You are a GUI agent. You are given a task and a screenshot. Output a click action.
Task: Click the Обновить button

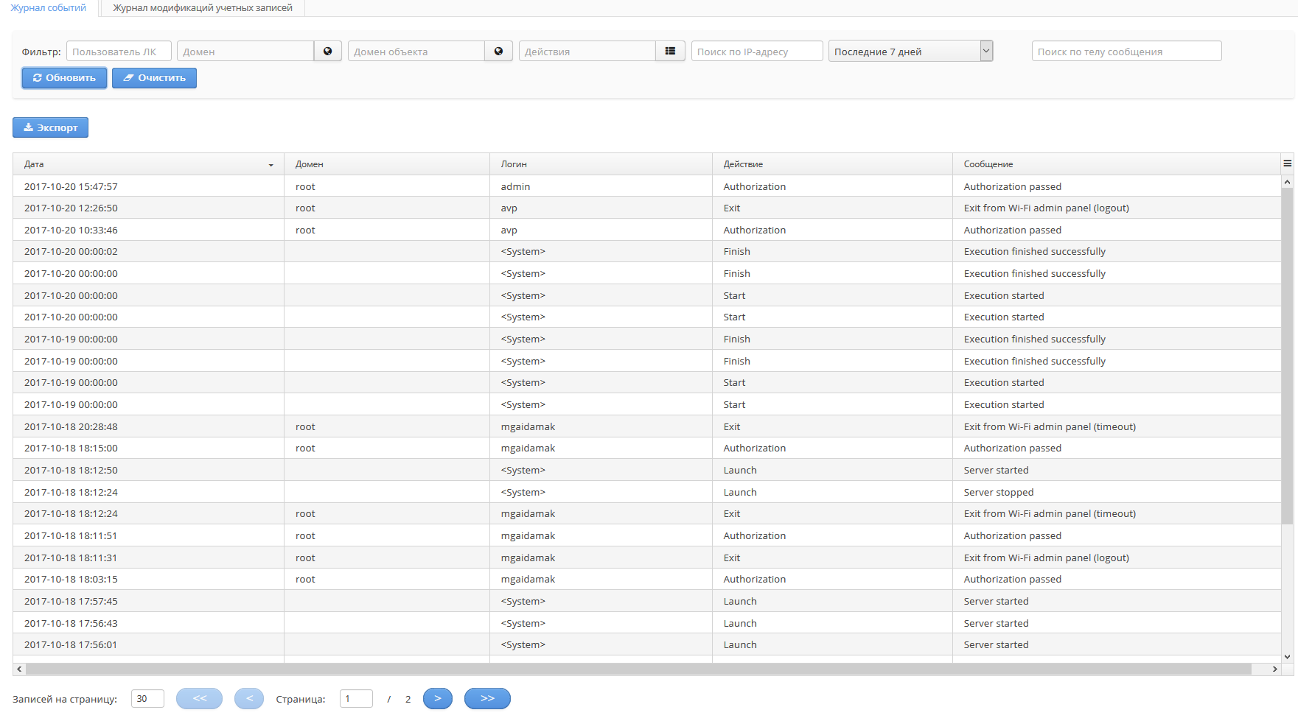64,78
